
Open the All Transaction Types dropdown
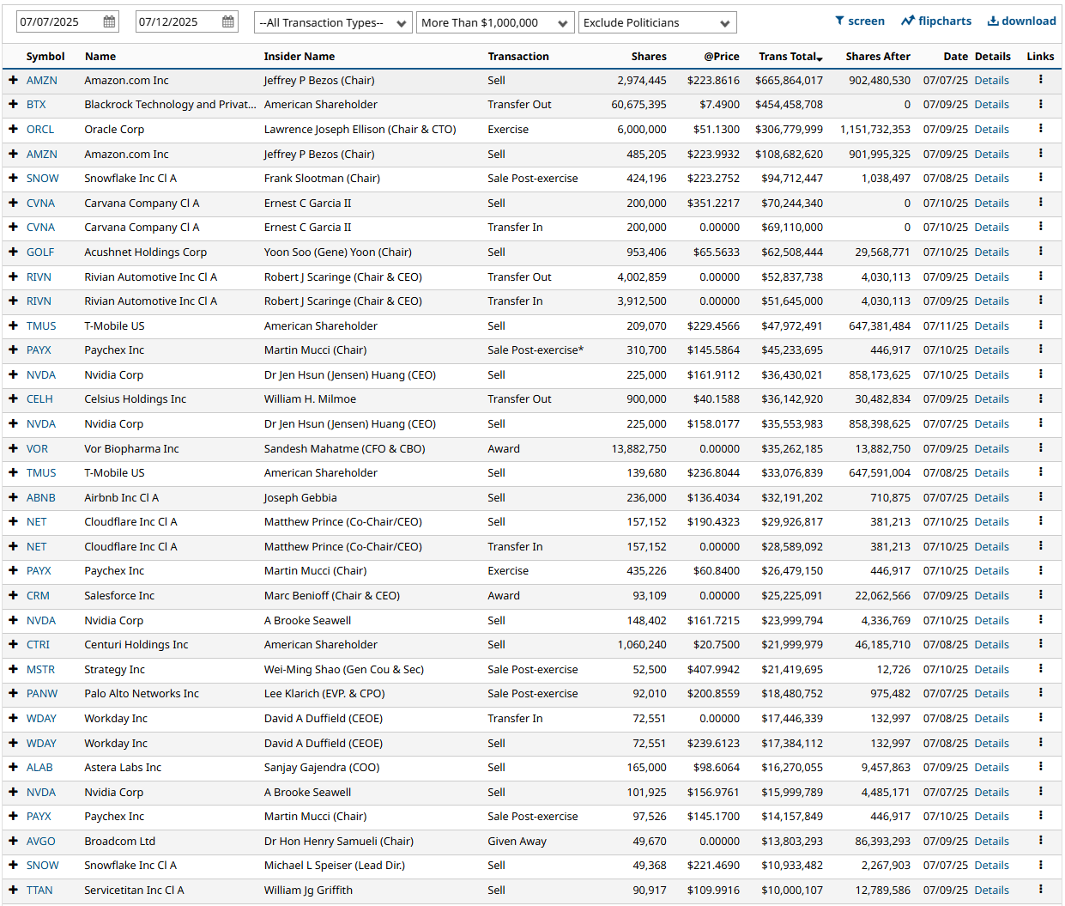point(333,22)
